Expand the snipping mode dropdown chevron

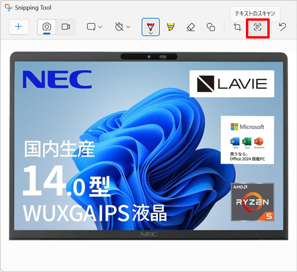(x=100, y=27)
